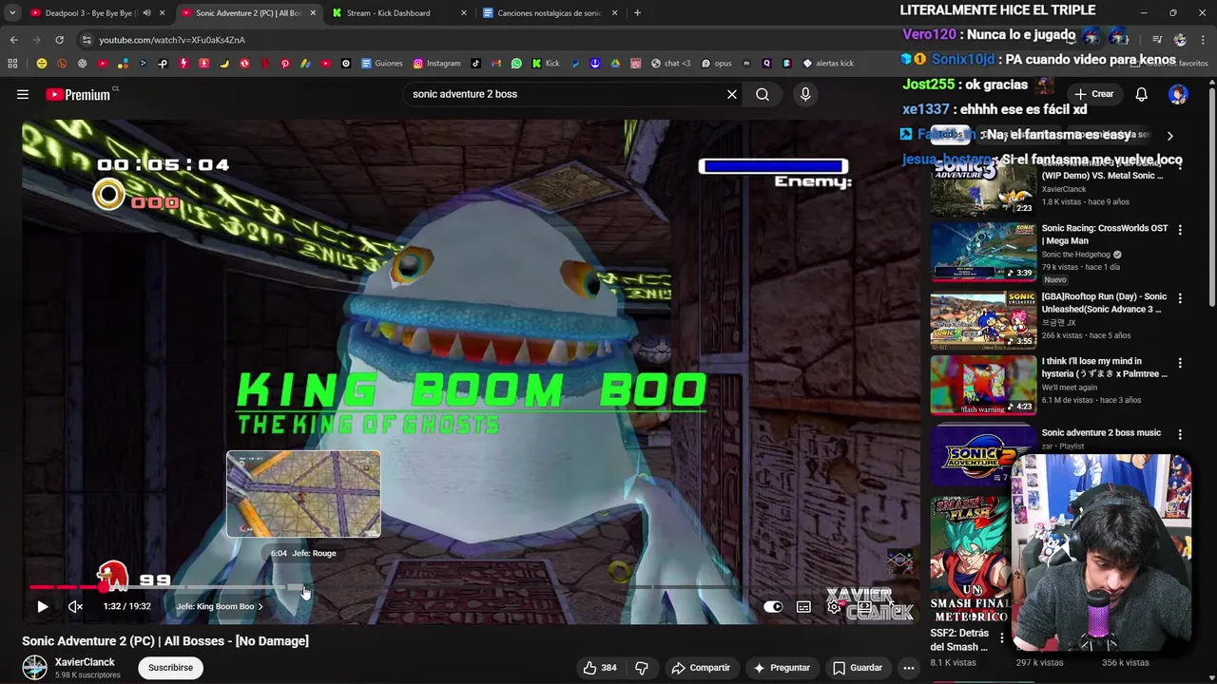1217x684 pixels.
Task: Click the Compartir button
Action: (x=701, y=668)
